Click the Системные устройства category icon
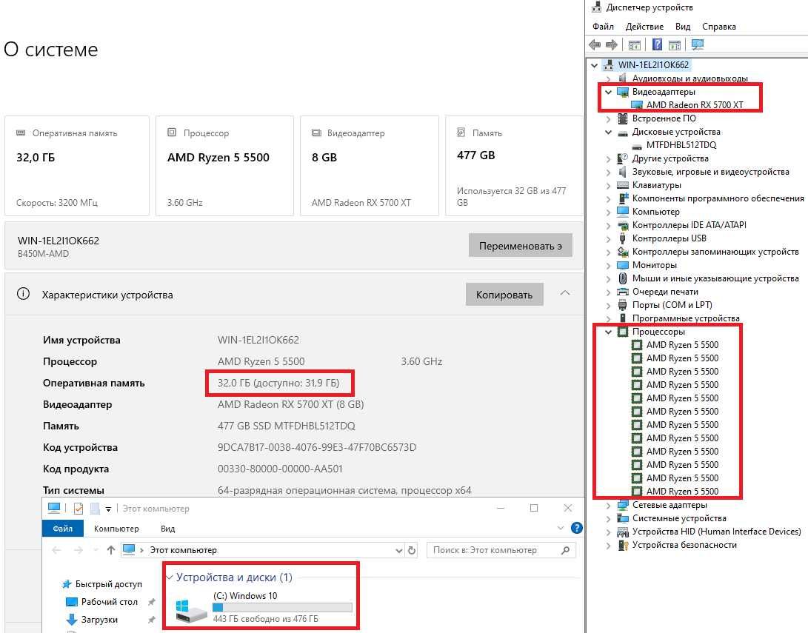The image size is (808, 633). coord(623,518)
